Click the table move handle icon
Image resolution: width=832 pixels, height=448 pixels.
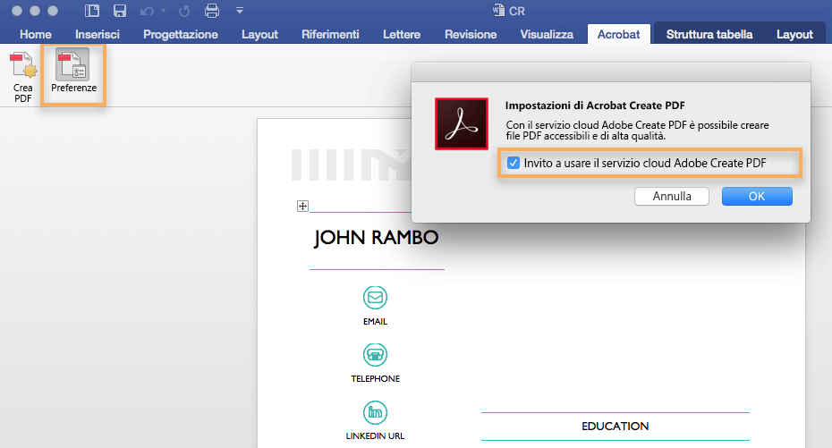(x=302, y=207)
